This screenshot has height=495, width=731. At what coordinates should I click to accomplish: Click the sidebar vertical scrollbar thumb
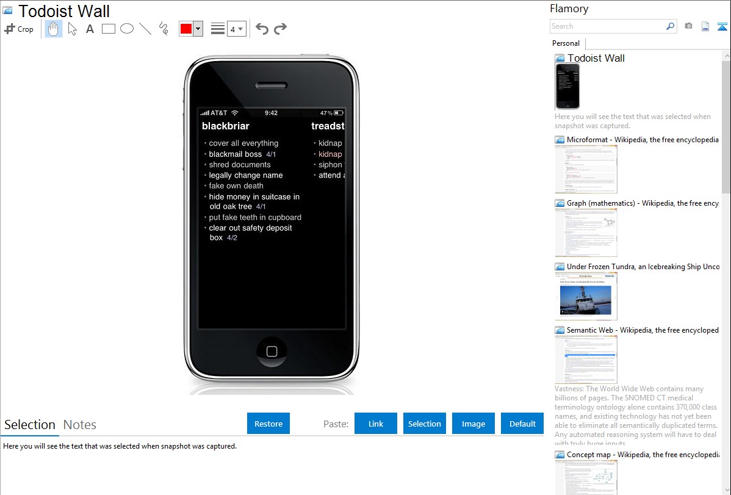pyautogui.click(x=726, y=126)
